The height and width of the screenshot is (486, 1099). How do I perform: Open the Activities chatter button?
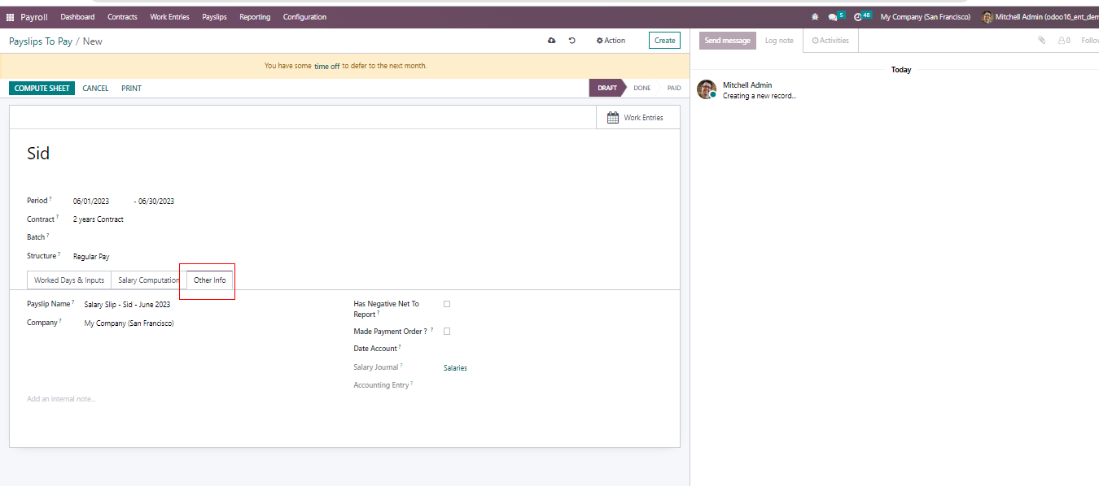(x=830, y=41)
